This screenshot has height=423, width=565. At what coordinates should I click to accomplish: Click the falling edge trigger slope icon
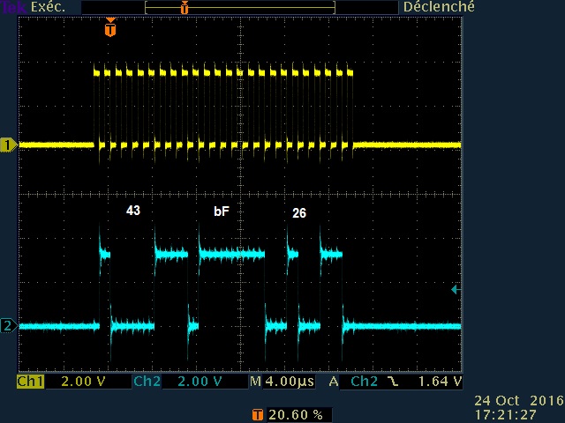pos(393,382)
